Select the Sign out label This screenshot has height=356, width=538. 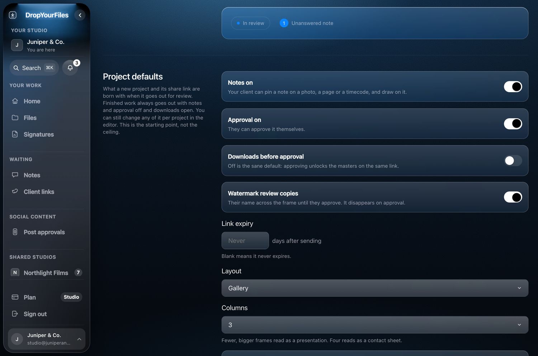(35, 314)
